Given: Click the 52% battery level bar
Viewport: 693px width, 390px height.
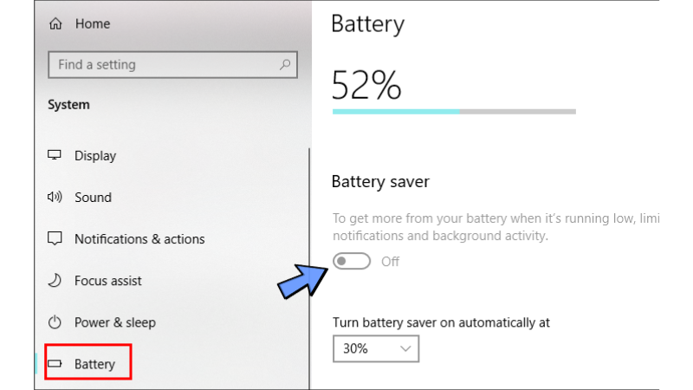Looking at the screenshot, I should (x=453, y=111).
